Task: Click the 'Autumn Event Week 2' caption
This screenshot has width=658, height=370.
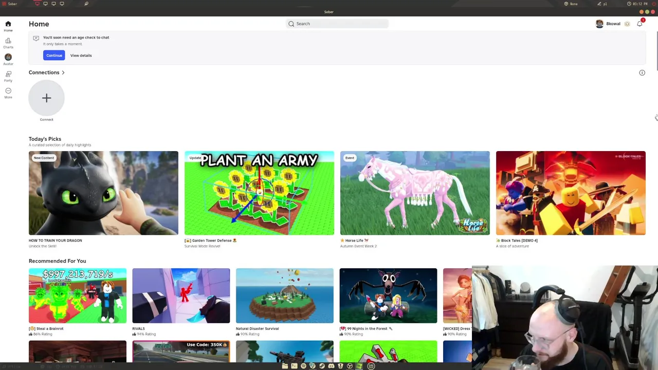Action: pos(358,246)
